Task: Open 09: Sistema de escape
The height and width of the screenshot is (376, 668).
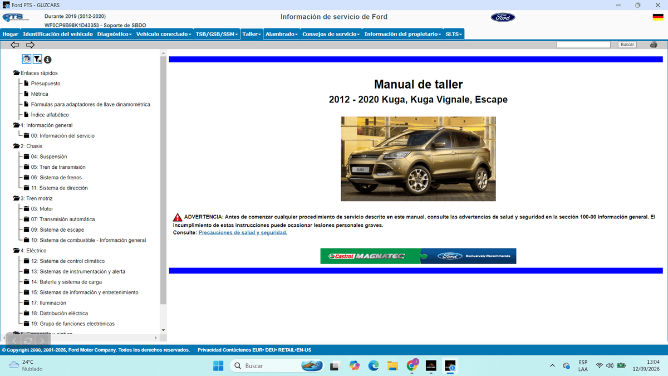Action: tap(58, 230)
